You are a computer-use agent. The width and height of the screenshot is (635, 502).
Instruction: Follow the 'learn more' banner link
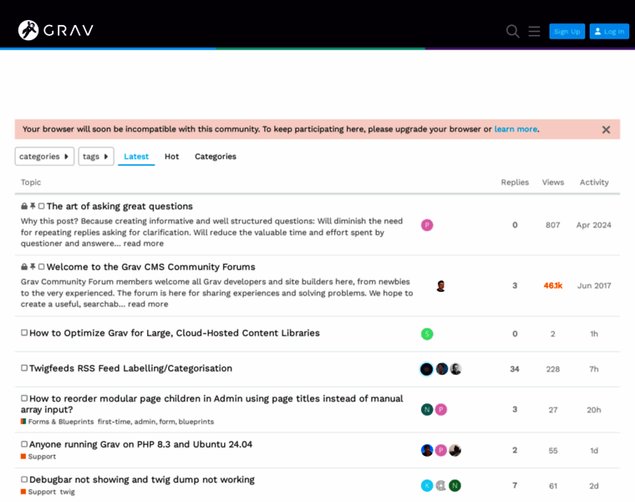pyautogui.click(x=516, y=129)
